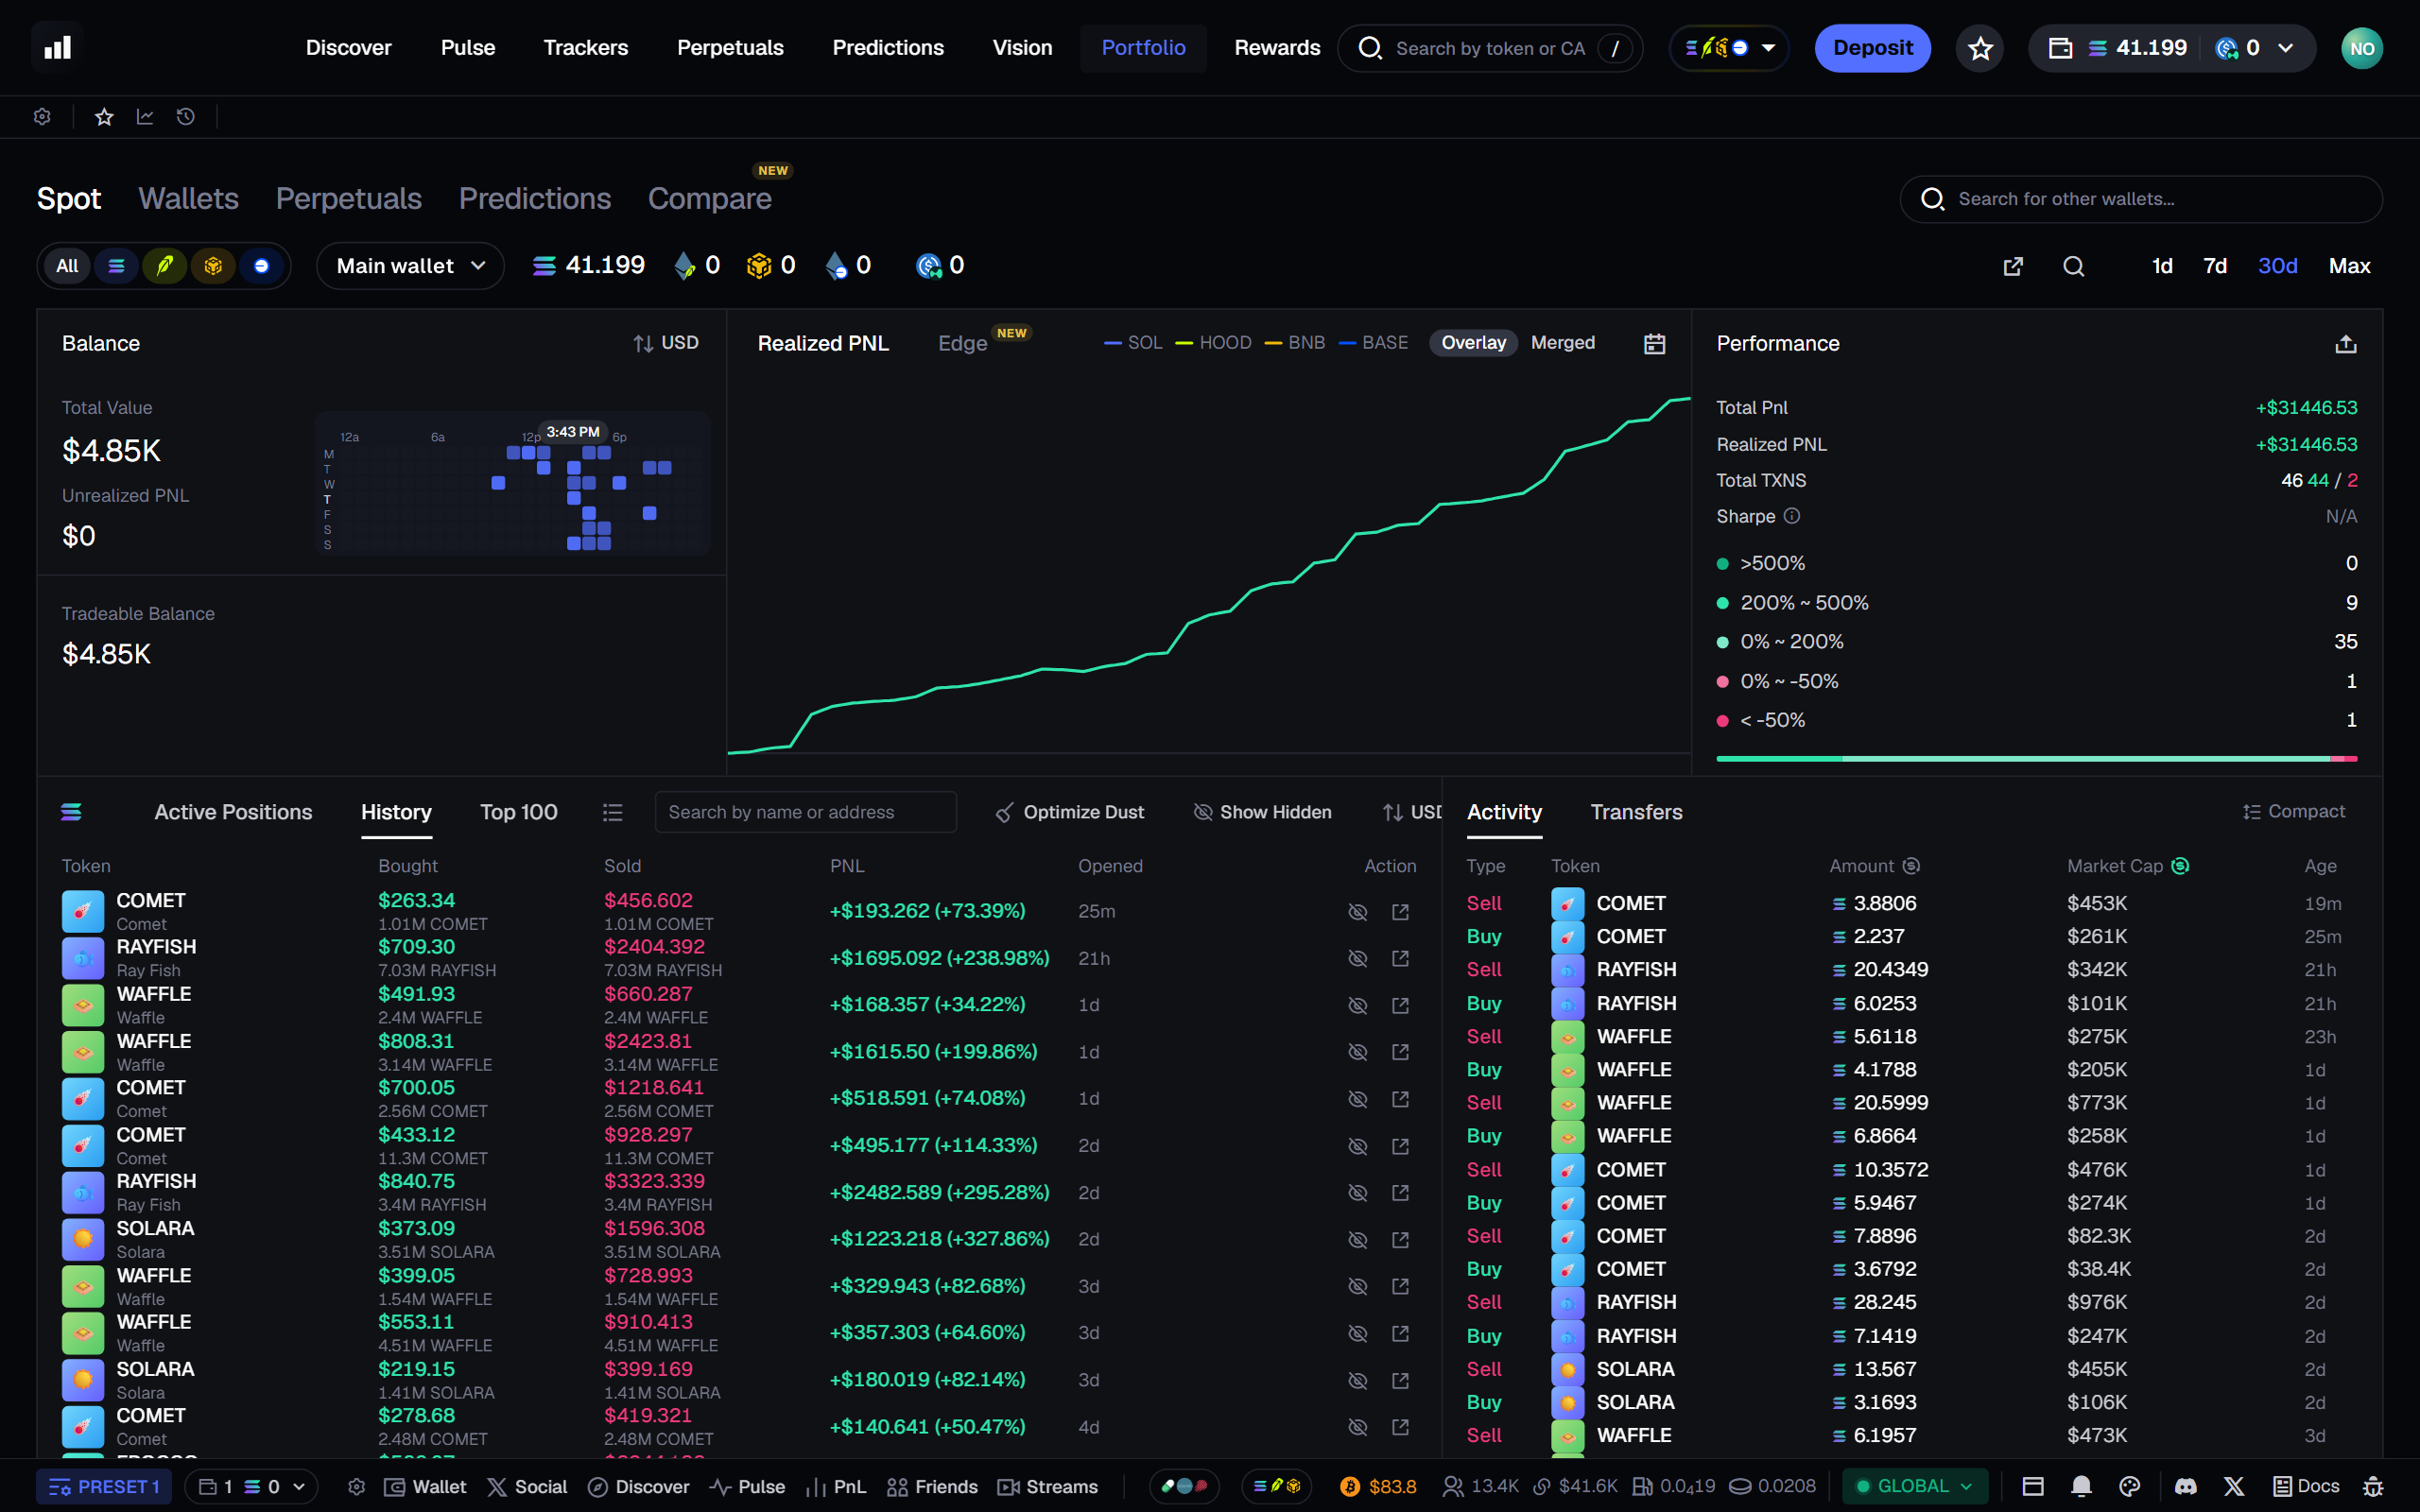The image size is (2420, 1512).
Task: Open the settings gear in the sub toolbar
Action: (42, 117)
